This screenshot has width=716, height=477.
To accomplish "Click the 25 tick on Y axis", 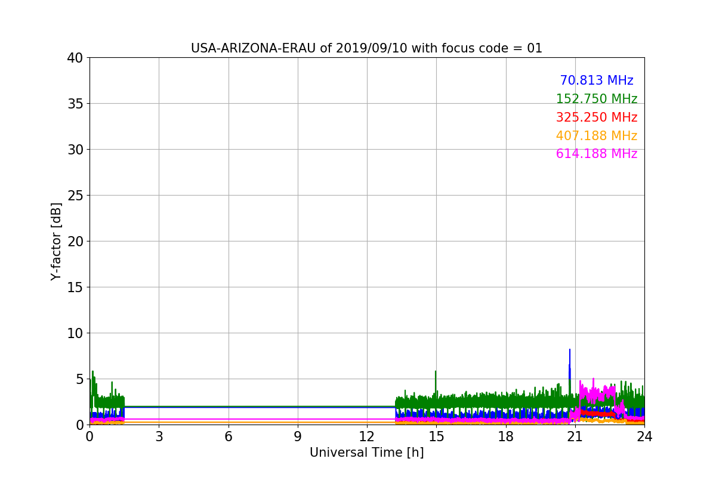I will pos(75,196).
